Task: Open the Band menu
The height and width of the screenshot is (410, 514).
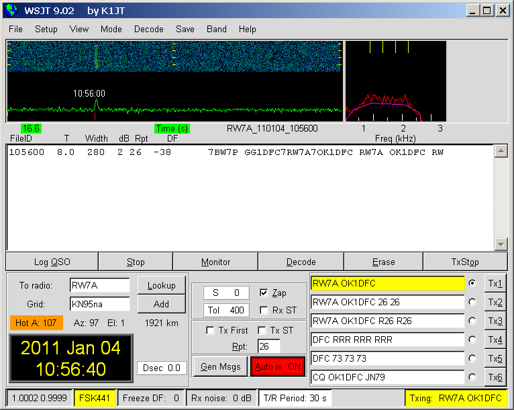Action: tap(217, 29)
